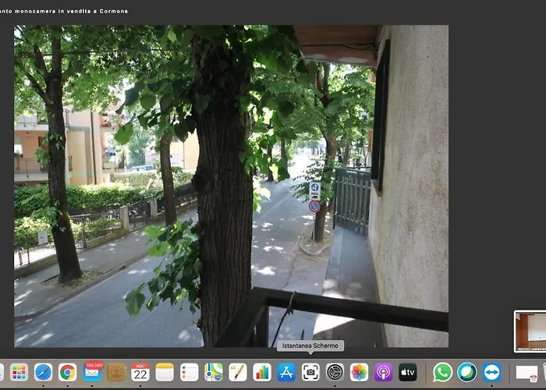Open the Apple TV app
Screen dimensions: 546x390
[407, 373]
